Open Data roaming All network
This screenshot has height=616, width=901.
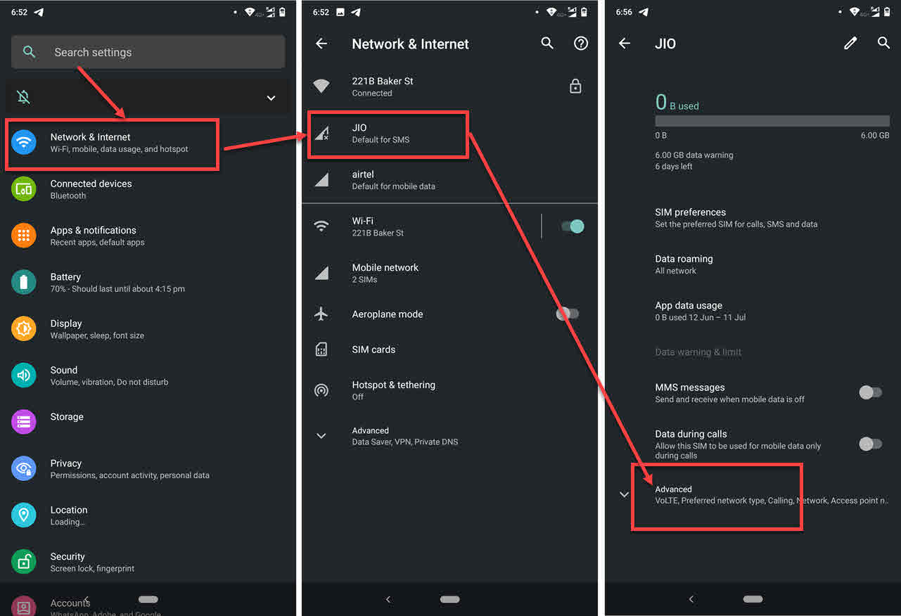coord(753,264)
